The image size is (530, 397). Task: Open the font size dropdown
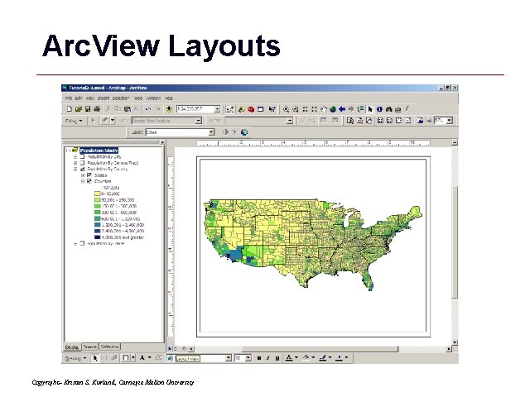[x=248, y=358]
